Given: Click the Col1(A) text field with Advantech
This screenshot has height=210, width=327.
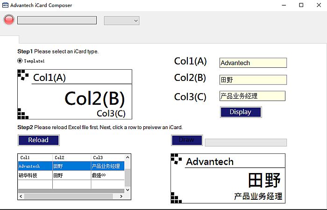Looking at the screenshot, I should (x=253, y=63).
